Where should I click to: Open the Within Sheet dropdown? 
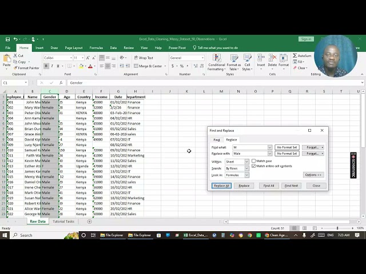click(246, 162)
